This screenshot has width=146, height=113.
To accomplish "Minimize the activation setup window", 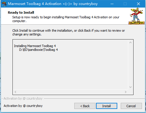I will (x=112, y=4).
